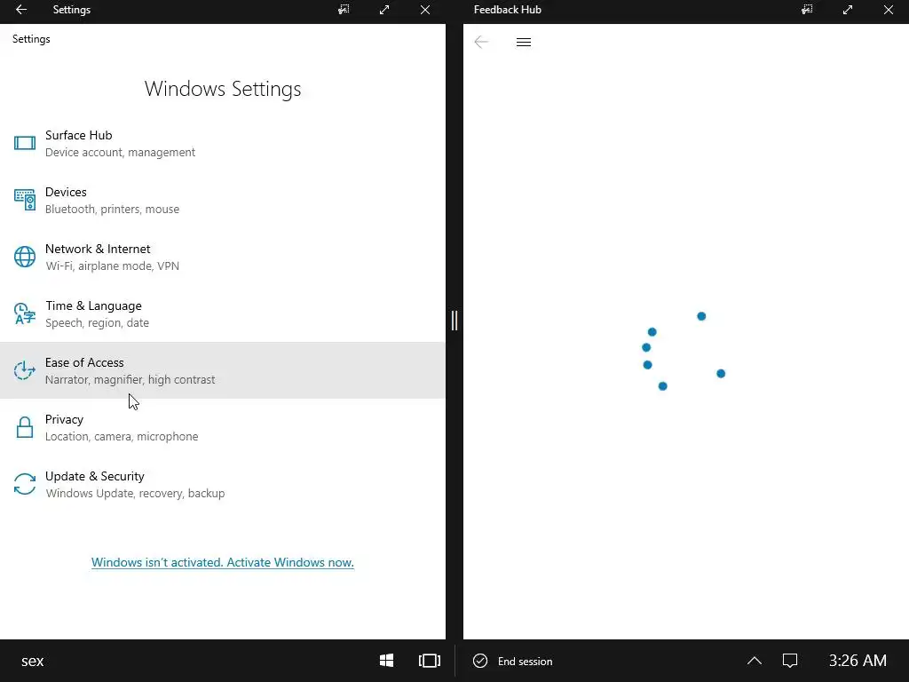Screen dimensions: 909x682
Task: Click 'Windows Update, recovery, backup' subtitle
Action: tap(135, 494)
